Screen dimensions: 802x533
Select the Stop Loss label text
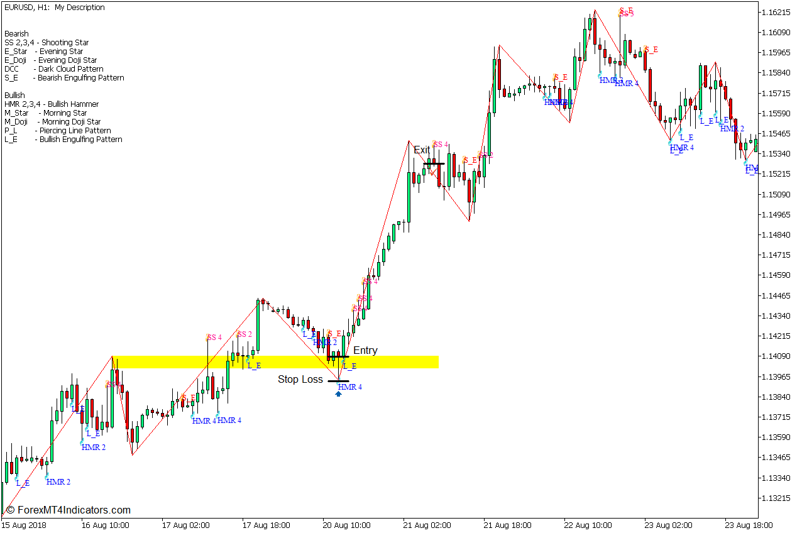click(300, 379)
